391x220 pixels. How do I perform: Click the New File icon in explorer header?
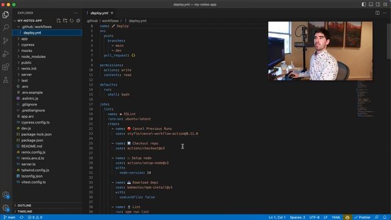[59, 21]
